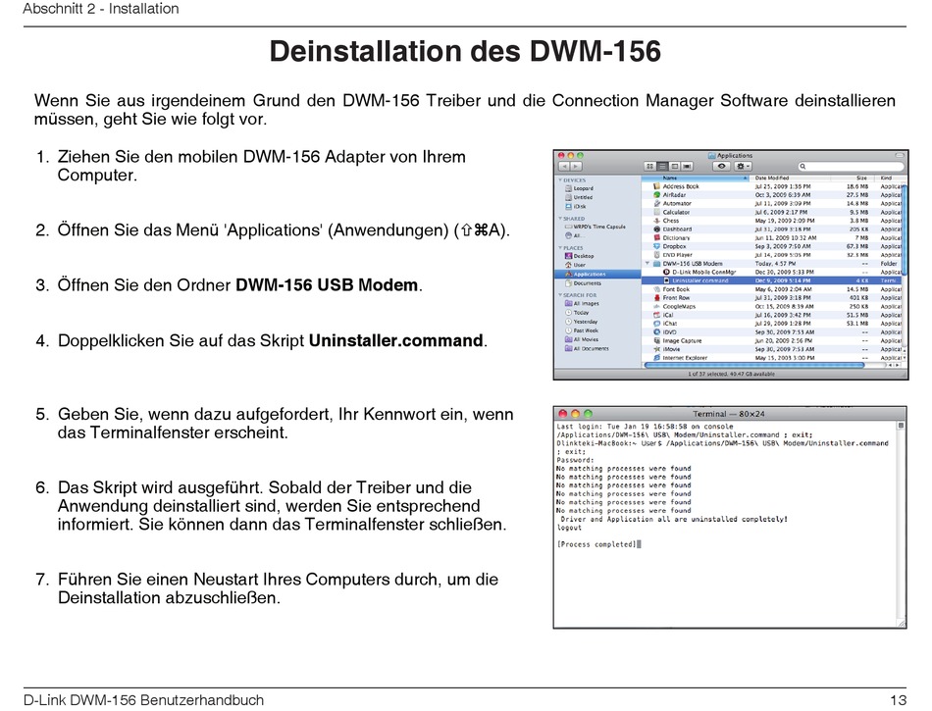Open Desktop in the Places sidebar

tap(580, 256)
